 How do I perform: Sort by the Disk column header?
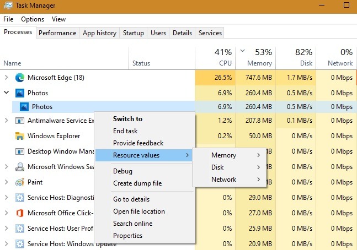click(296, 58)
